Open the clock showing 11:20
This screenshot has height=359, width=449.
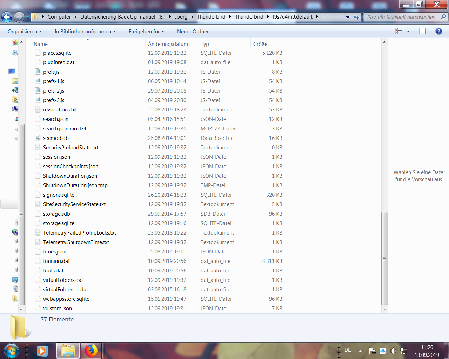coord(427,351)
